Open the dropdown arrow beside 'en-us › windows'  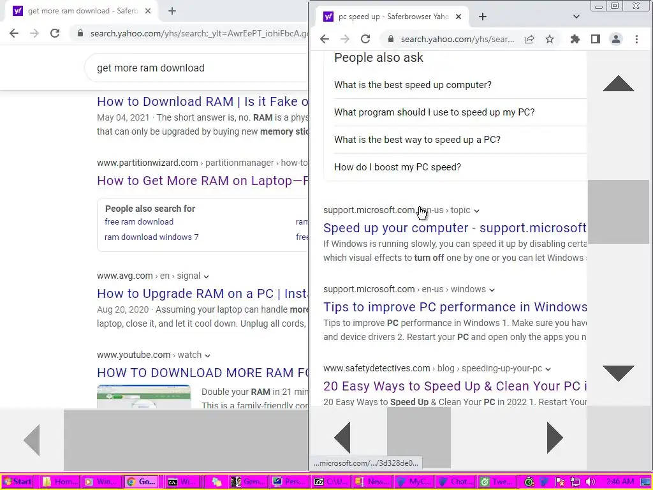(492, 290)
